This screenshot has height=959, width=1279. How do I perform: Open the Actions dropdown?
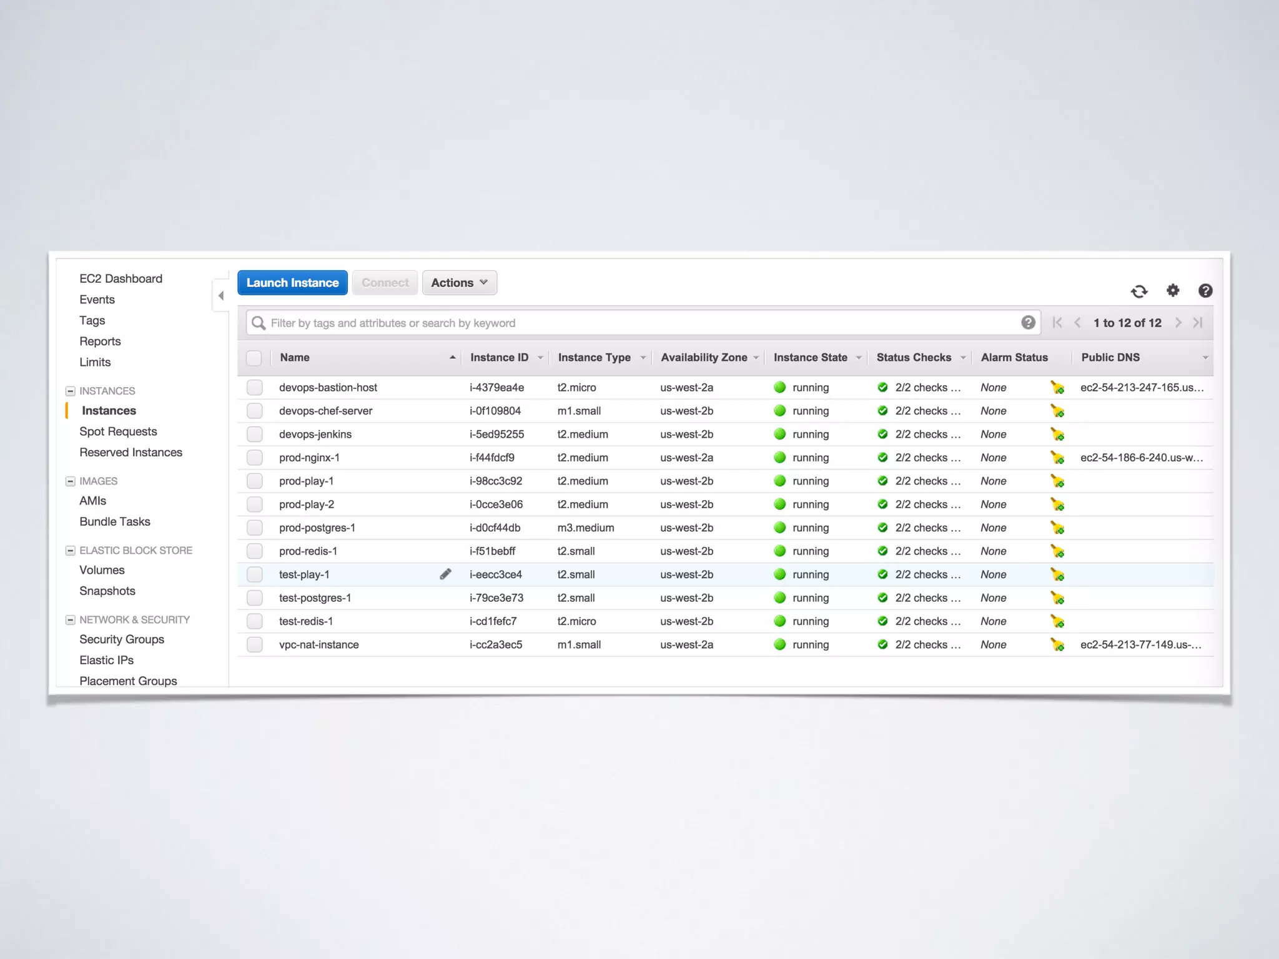click(x=459, y=283)
